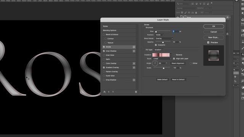
Task: Click the Angle dial
Action: pyautogui.click(x=155, y=63)
